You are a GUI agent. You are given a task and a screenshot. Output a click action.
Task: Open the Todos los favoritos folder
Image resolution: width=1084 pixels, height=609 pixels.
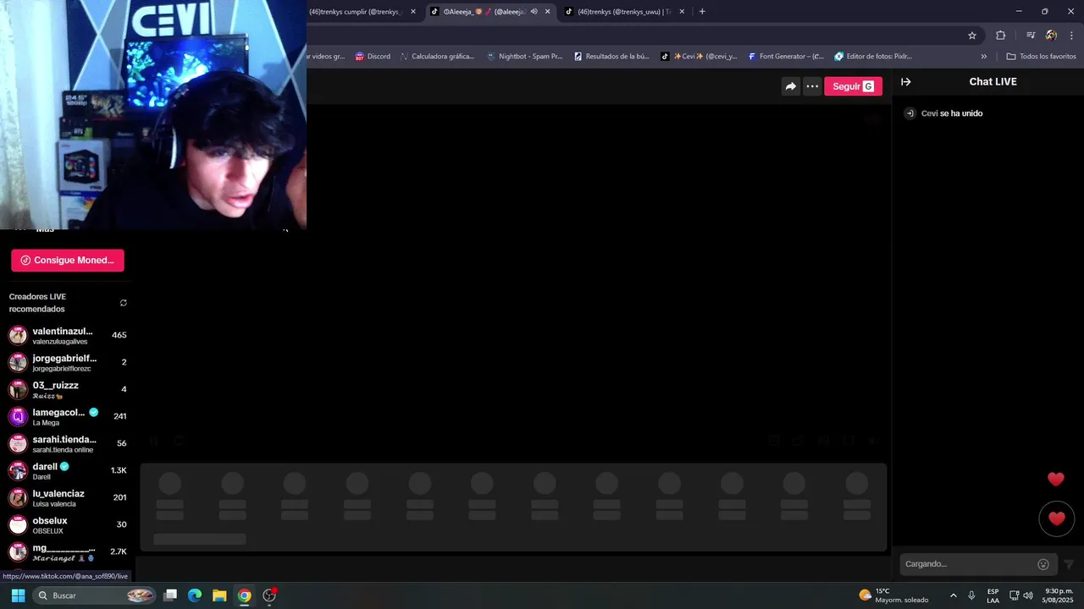point(1041,57)
